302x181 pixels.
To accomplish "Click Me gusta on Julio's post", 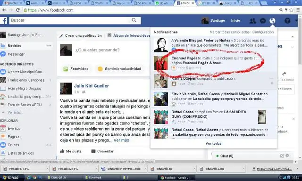I will pos(71,151).
